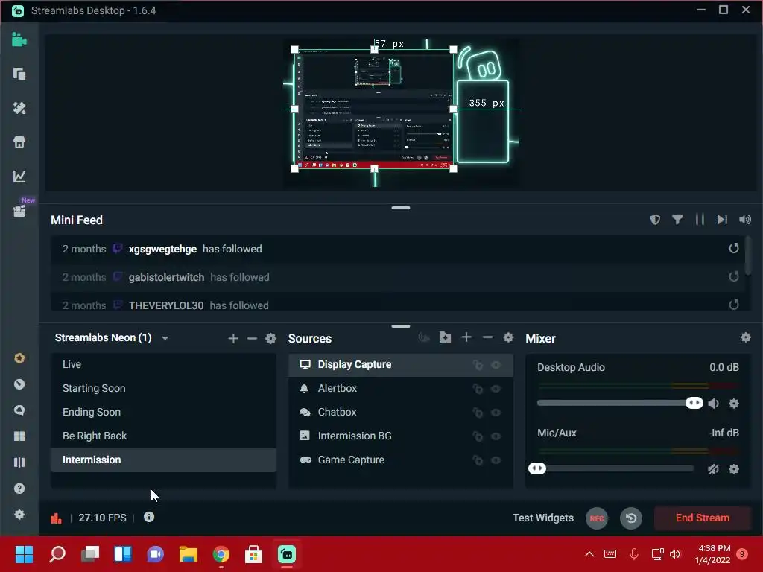Lock the Chatbox source
The image size is (763, 572).
coord(478,413)
